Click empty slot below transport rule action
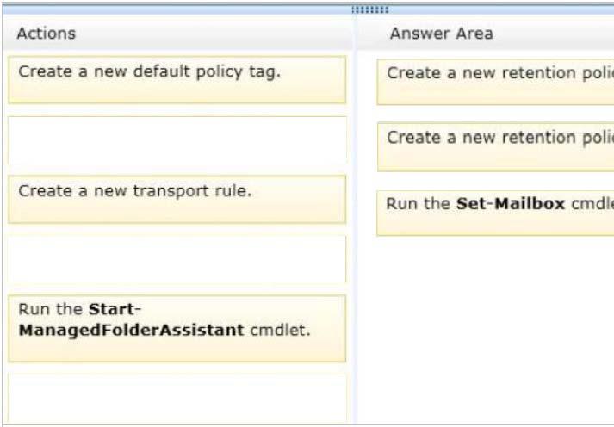Screen dimensions: 614x427 pos(177,259)
